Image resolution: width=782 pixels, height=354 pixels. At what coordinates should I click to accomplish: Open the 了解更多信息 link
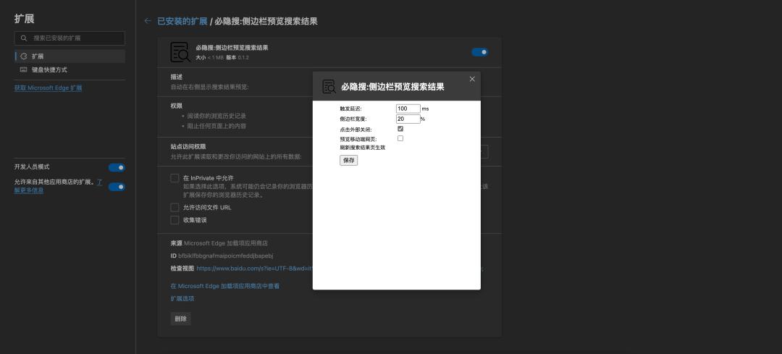(29, 190)
